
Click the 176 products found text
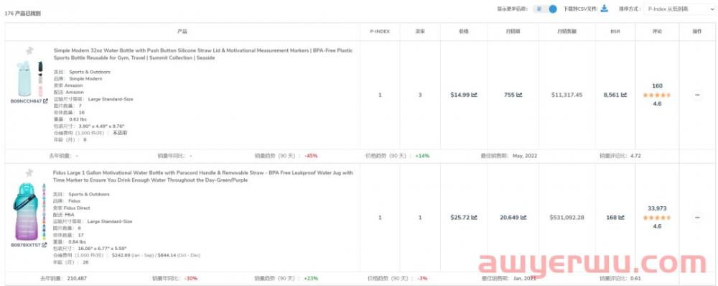22,13
